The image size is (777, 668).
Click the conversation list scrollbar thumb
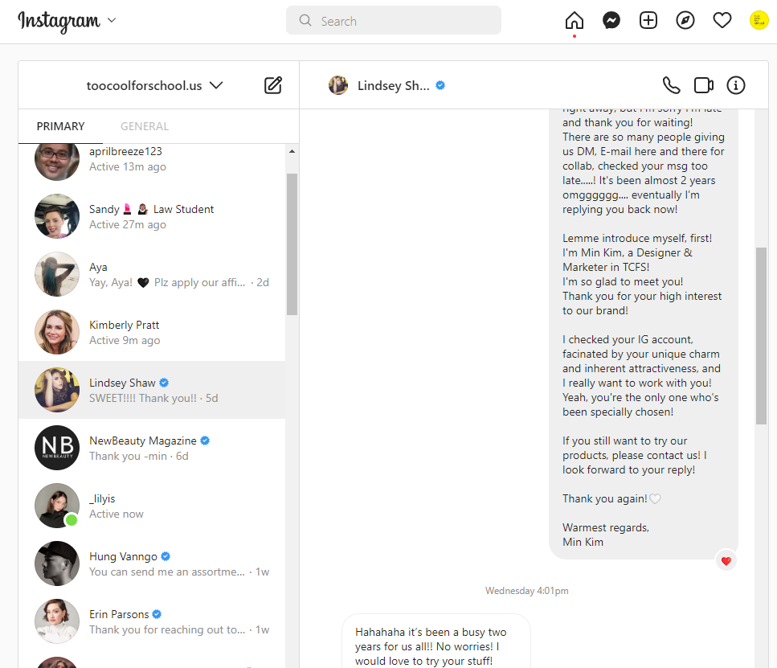pos(292,244)
